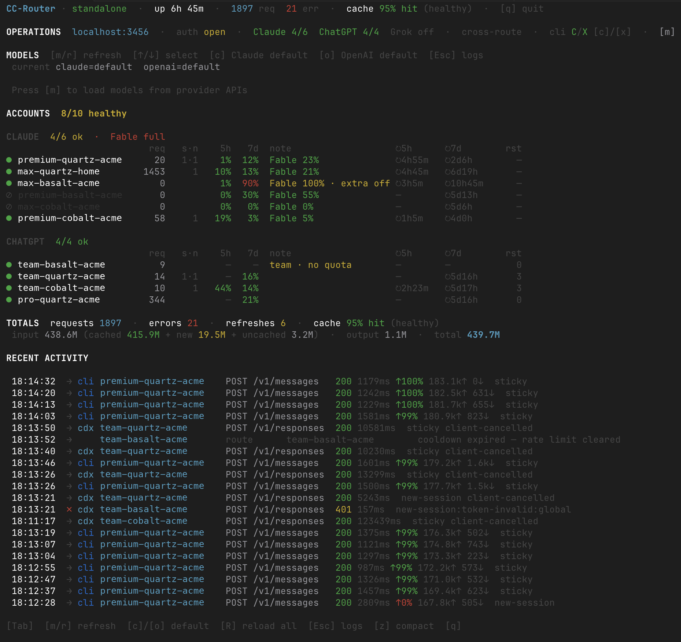This screenshot has height=642, width=681.
Task: Click the [Tab] hint in footer
Action: tap(20, 626)
